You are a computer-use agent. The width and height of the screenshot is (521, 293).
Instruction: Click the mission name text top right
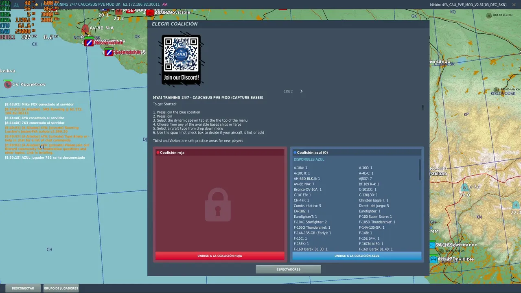click(x=468, y=4)
